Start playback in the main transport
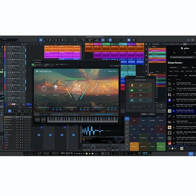Screen dimensions: 196x196 (90, 154)
